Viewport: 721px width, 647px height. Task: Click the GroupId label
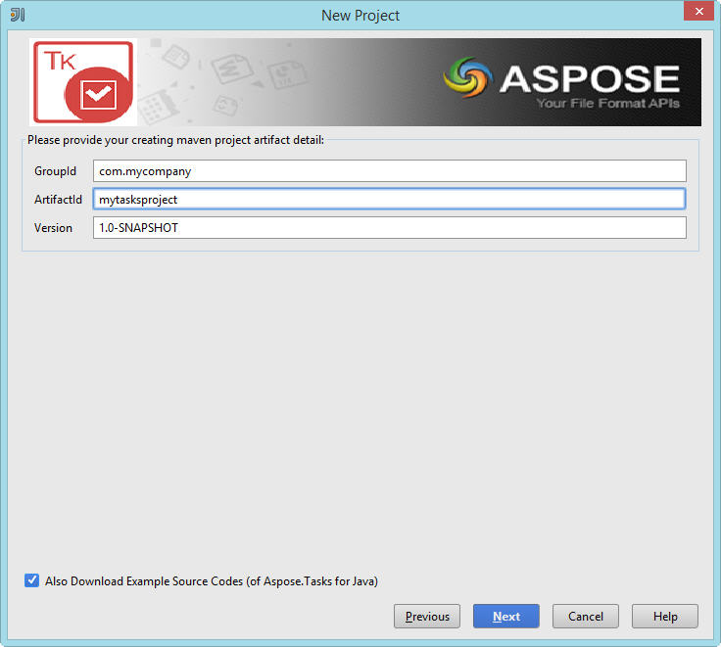pyautogui.click(x=55, y=171)
